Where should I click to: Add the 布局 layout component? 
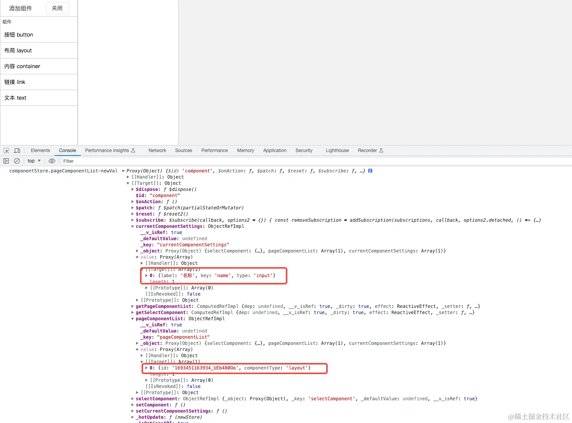pyautogui.click(x=39, y=50)
